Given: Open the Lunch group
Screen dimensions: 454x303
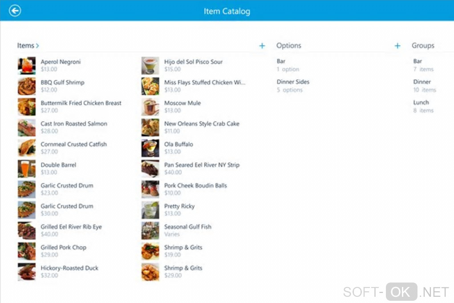Looking at the screenshot, I should 421,103.
